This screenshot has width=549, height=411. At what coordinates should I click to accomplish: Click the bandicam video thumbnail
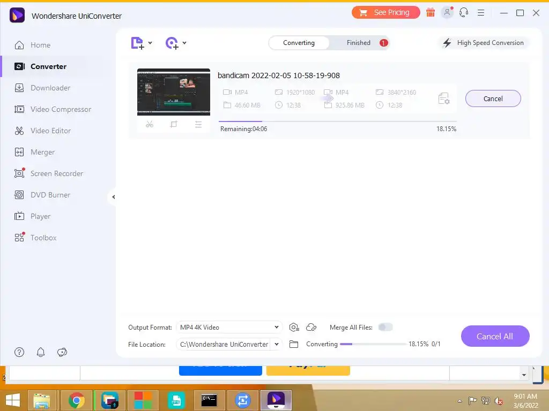click(174, 92)
